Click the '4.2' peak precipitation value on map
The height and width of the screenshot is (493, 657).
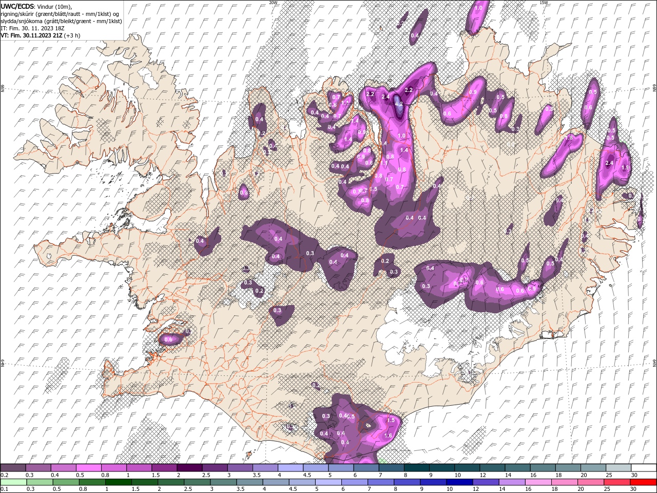399,104
